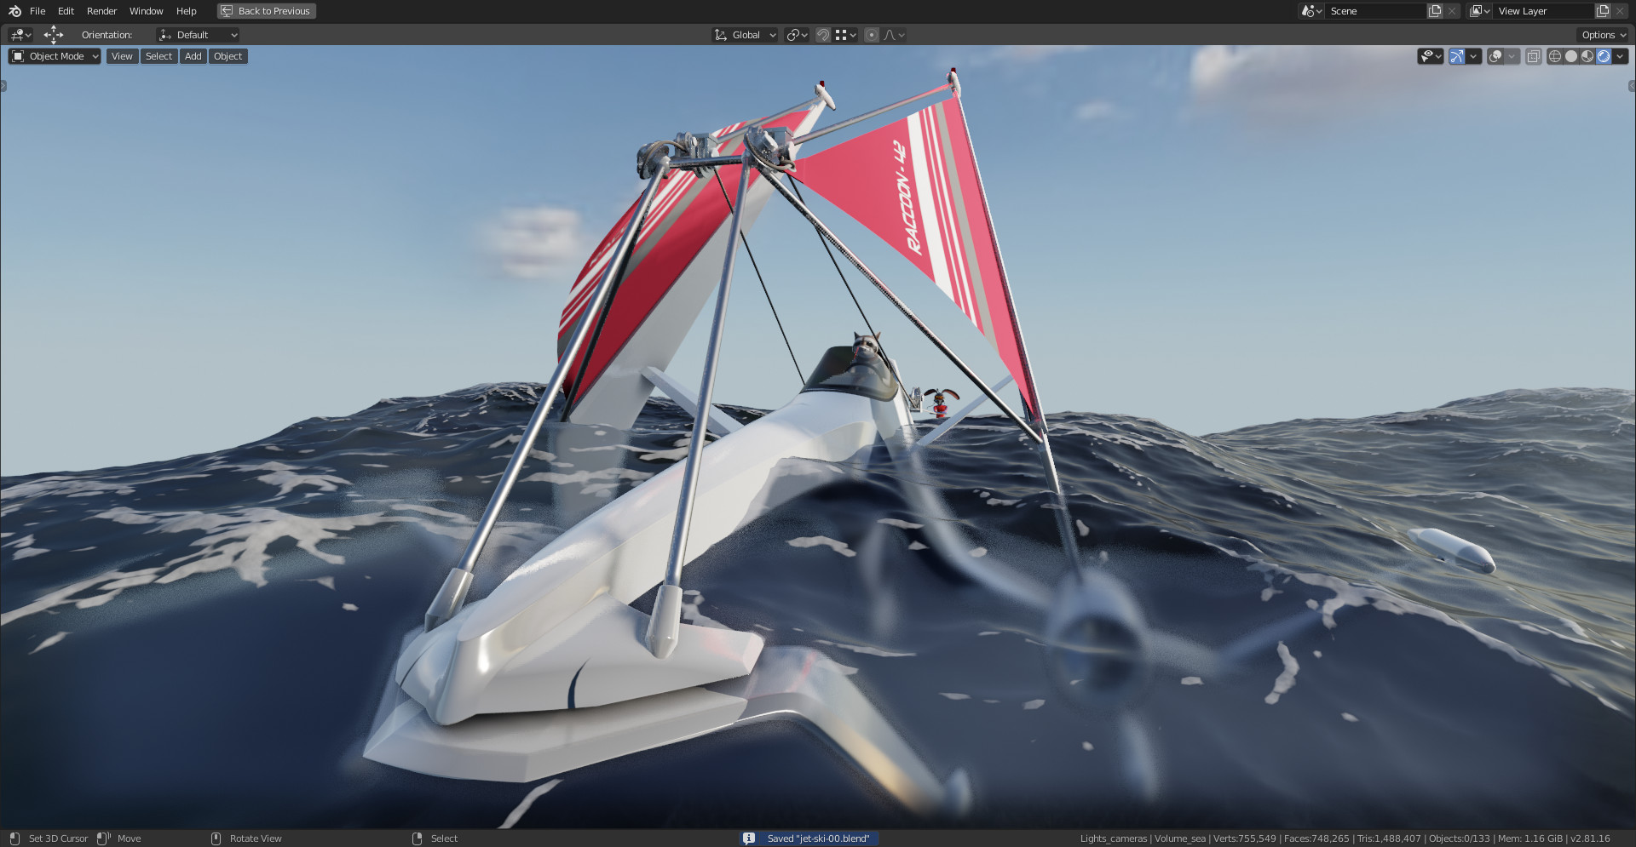The image size is (1636, 847).
Task: Click the add View Layer copy icon
Action: point(1603,11)
